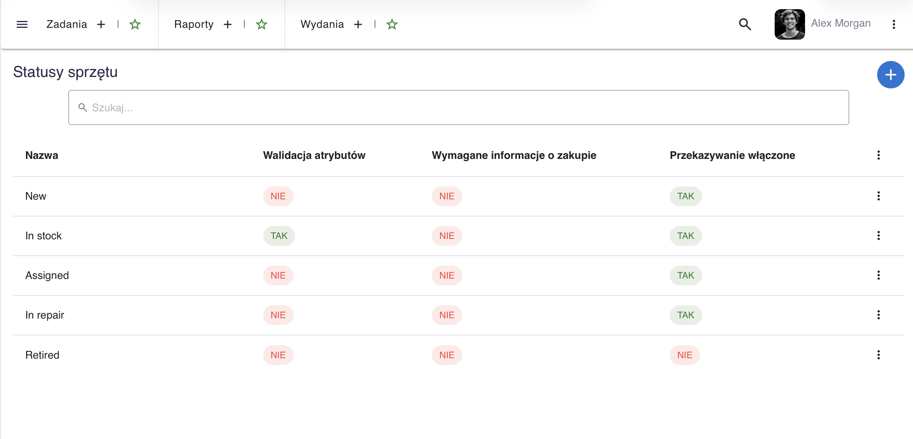Click NIE validation badge in New row
Image resolution: width=913 pixels, height=439 pixels.
point(278,196)
